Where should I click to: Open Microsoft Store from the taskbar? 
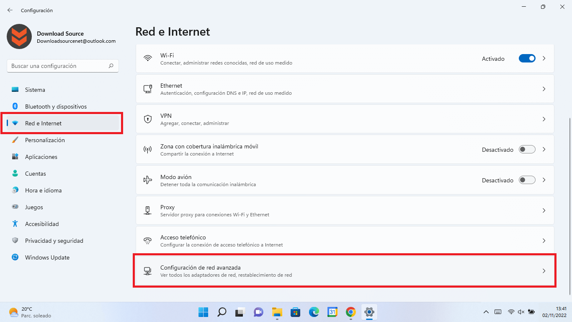tap(295, 312)
